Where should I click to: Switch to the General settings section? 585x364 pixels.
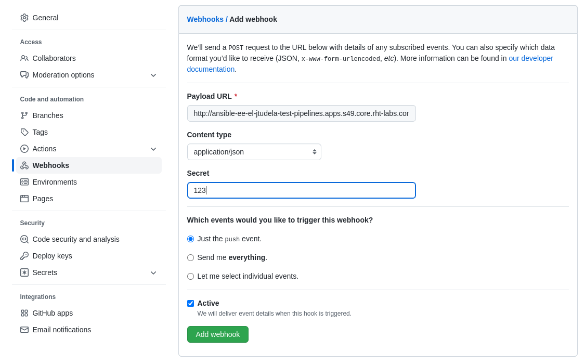pyautogui.click(x=45, y=17)
